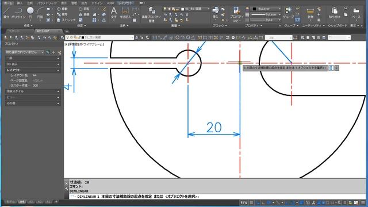Open the A360 ribbon tab
Viewport: 368px width, 207px height.
coord(110,3)
